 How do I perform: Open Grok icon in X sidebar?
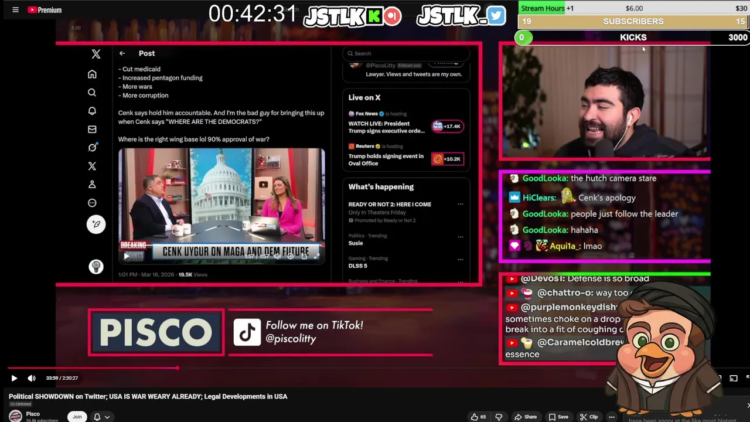92,148
